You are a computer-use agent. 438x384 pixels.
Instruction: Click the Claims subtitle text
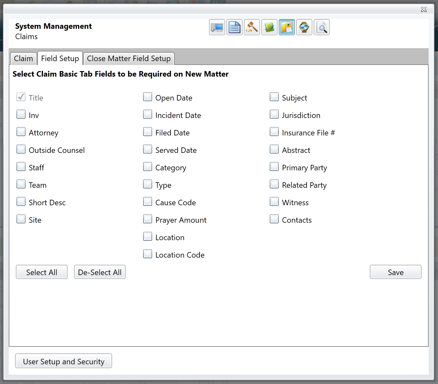tap(26, 37)
